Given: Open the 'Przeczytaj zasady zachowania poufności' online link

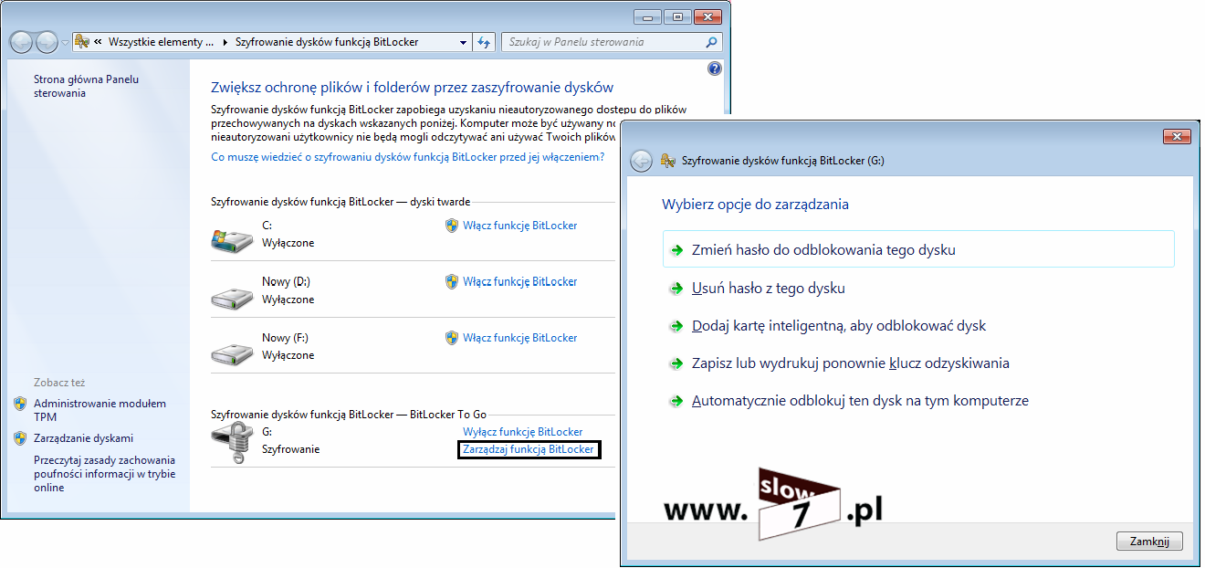Looking at the screenshot, I should point(104,474).
